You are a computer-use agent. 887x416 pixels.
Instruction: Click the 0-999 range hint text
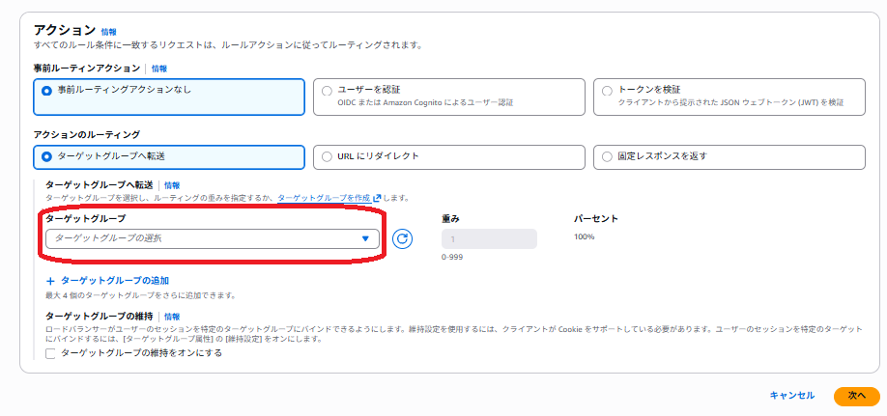point(451,257)
